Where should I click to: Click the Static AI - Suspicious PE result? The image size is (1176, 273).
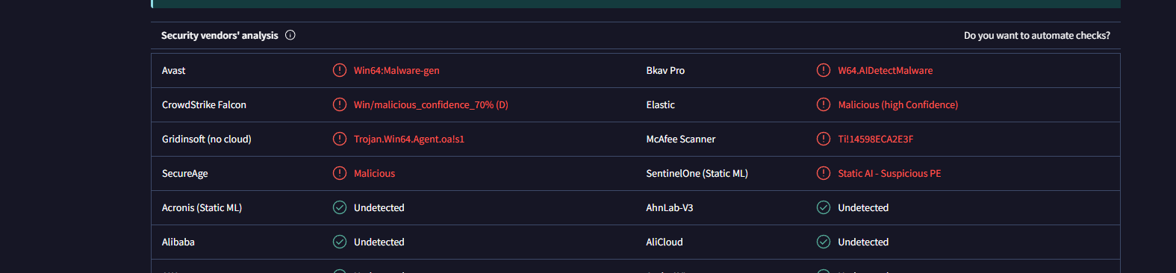[889, 173]
